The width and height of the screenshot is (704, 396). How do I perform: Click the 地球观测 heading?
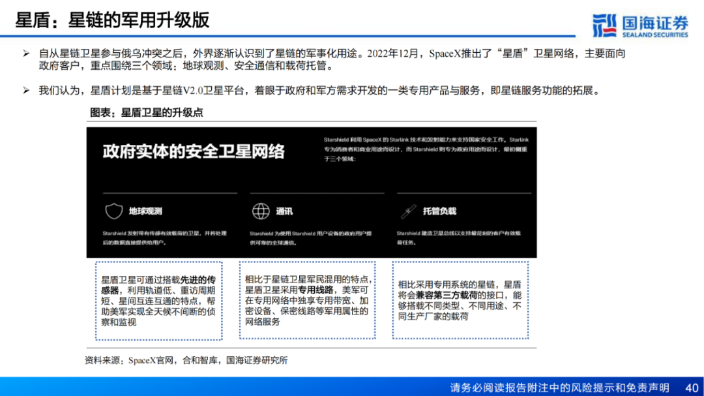(x=145, y=211)
